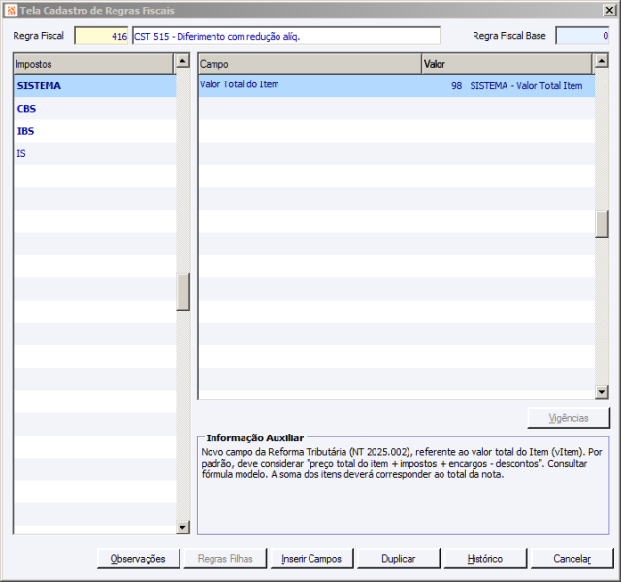Click the Informação Auxiliar help text
Image resolution: width=621 pixels, height=582 pixels.
pyautogui.click(x=402, y=464)
